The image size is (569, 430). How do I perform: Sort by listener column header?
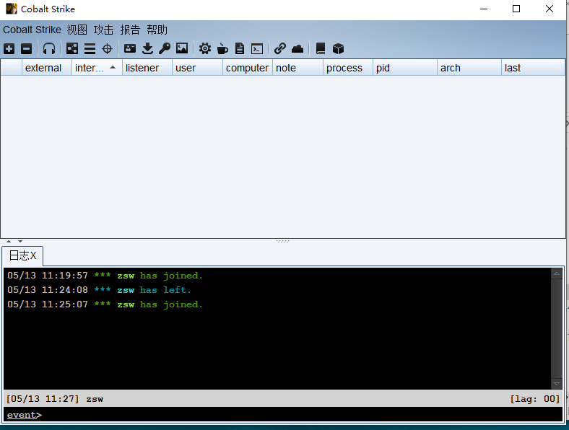click(147, 68)
